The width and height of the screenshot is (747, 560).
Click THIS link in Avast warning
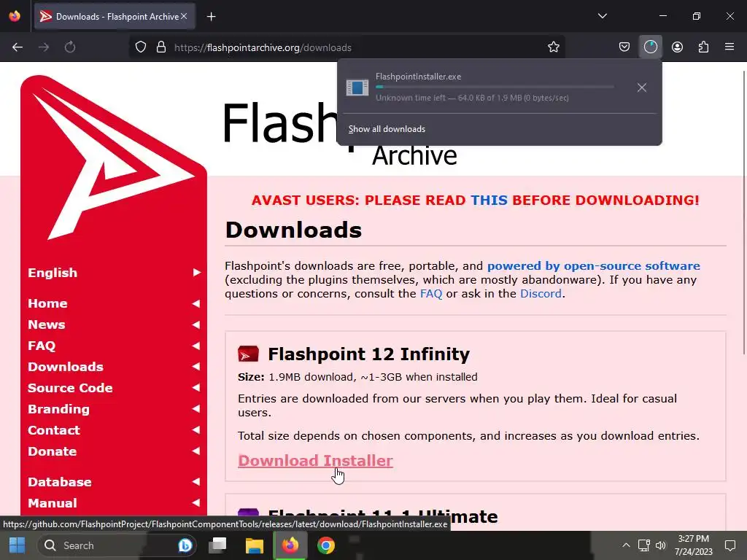tap(489, 200)
